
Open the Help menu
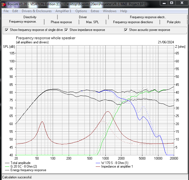pos(124,11)
